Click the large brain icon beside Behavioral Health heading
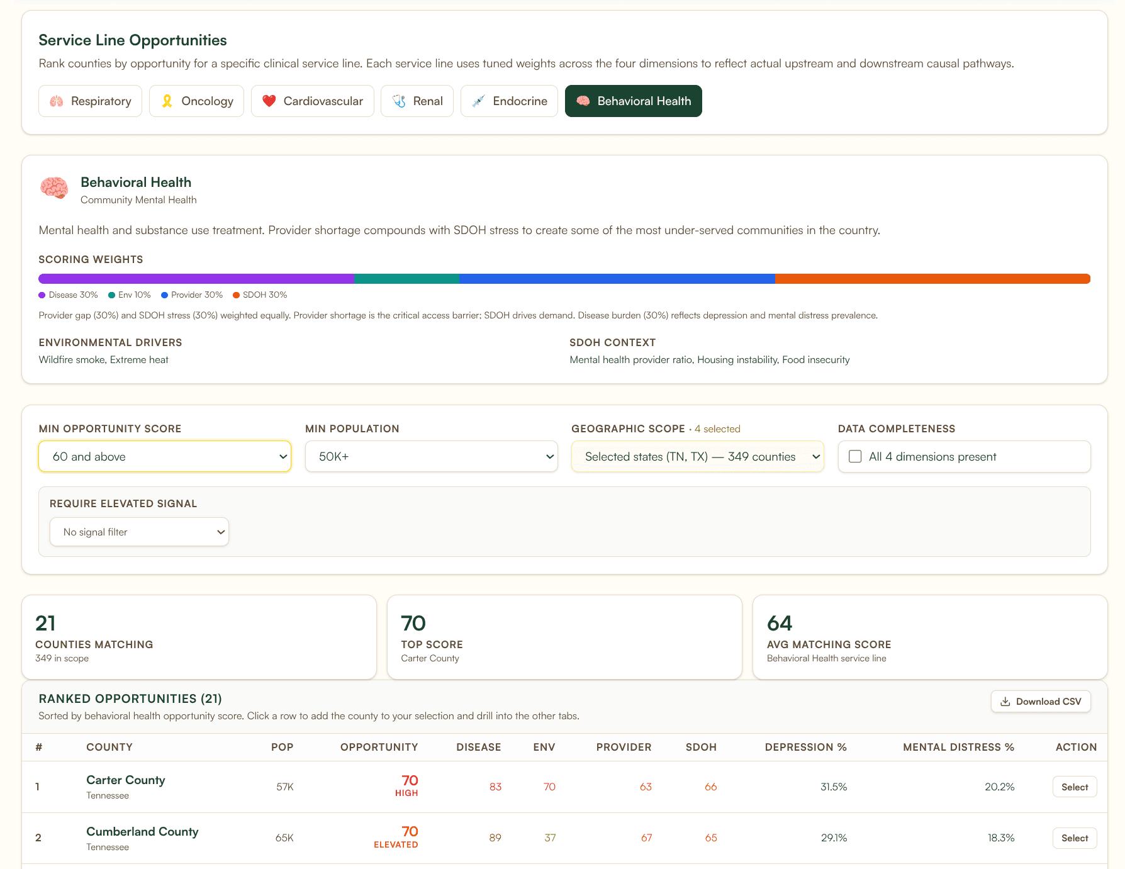 (x=55, y=188)
